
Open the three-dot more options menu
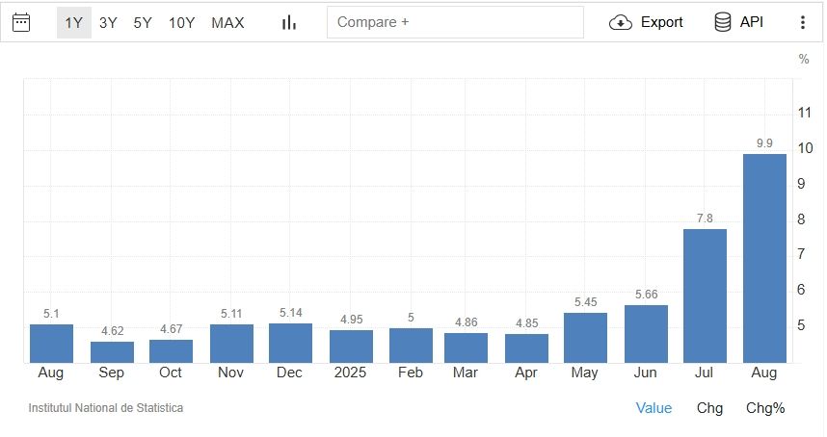pos(802,22)
